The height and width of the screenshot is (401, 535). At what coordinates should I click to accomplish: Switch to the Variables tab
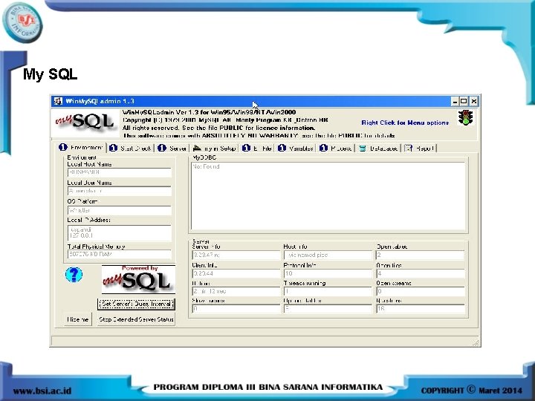pyautogui.click(x=296, y=148)
